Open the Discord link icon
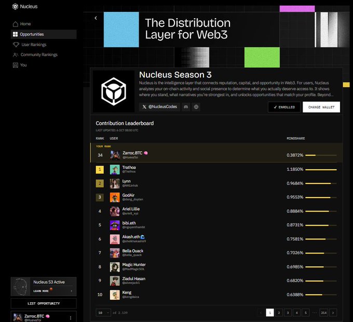 click(186, 107)
